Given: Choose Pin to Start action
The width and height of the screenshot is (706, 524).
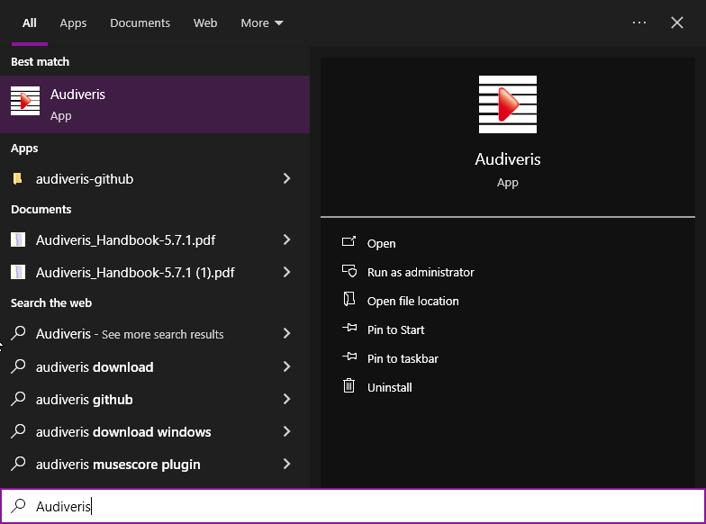Looking at the screenshot, I should click(x=395, y=330).
